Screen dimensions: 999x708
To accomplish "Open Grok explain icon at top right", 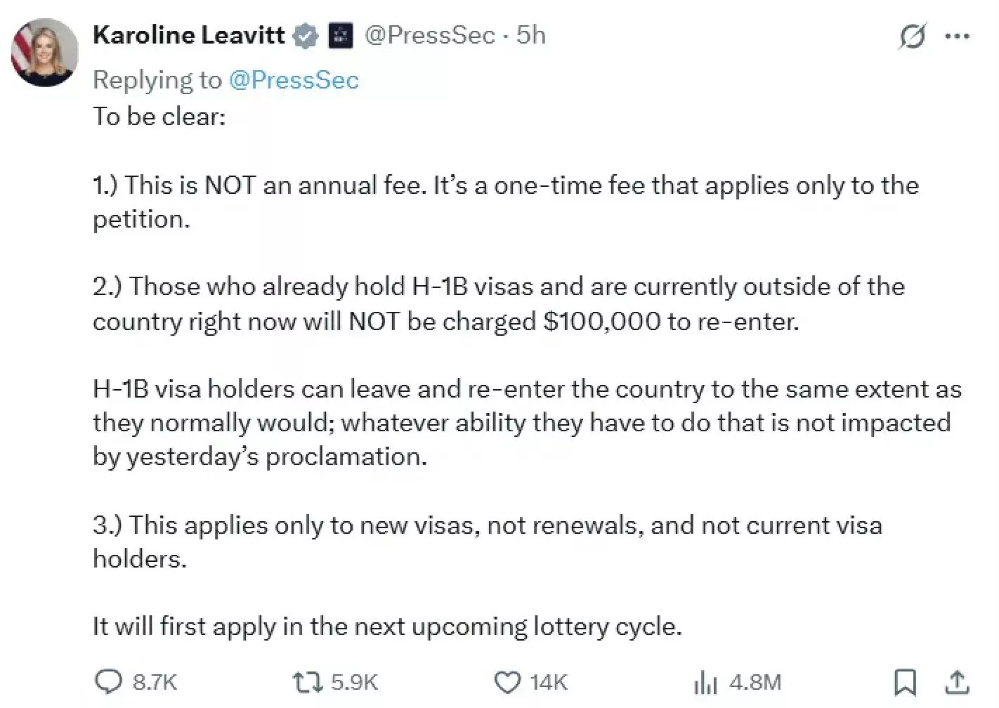I will pos(912,36).
